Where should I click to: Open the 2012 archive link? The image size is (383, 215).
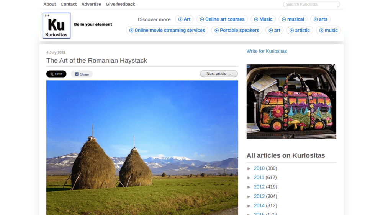pyautogui.click(x=259, y=187)
